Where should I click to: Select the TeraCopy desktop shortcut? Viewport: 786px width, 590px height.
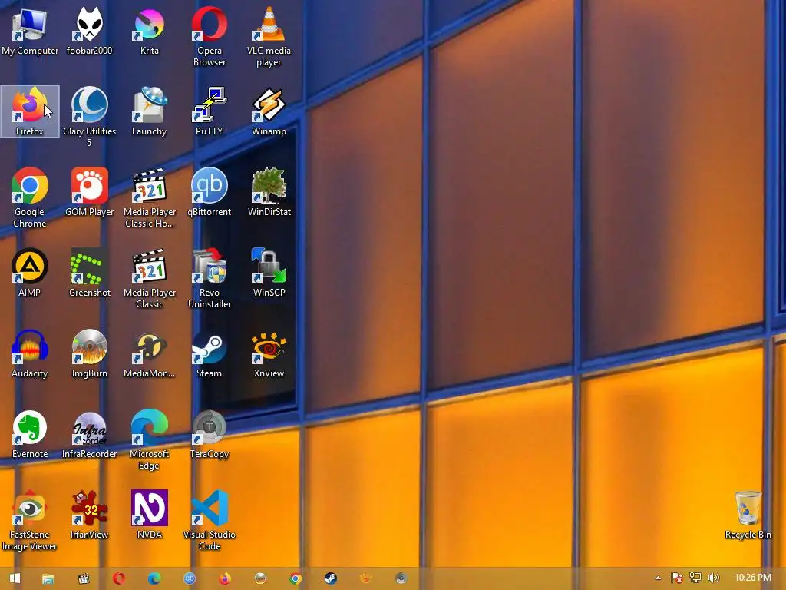pyautogui.click(x=209, y=434)
